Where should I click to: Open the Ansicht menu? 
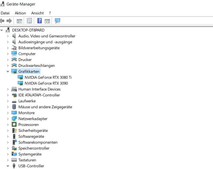coord(38,13)
